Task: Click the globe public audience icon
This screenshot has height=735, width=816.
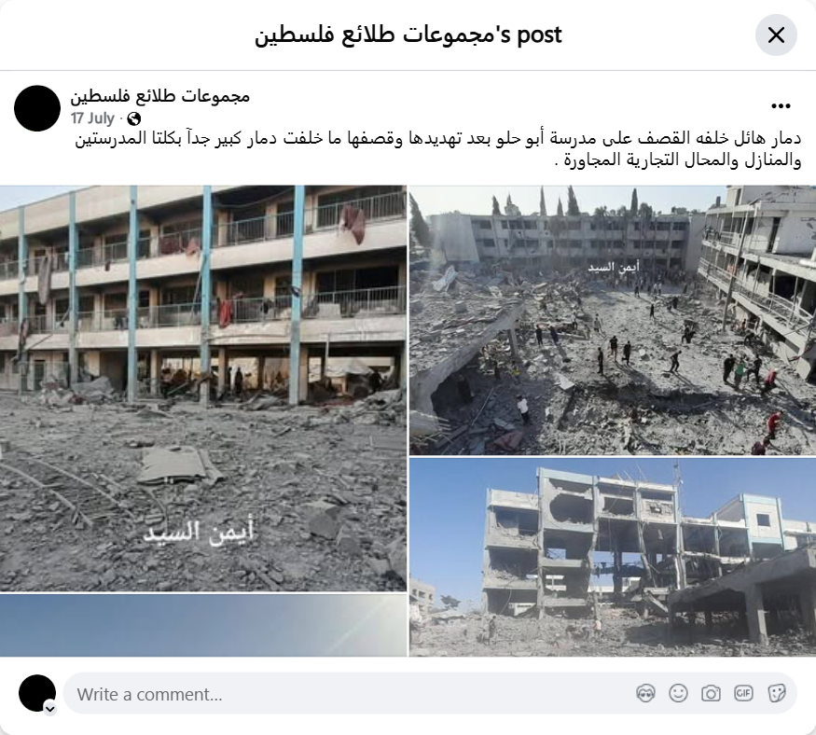Action: pos(133,119)
